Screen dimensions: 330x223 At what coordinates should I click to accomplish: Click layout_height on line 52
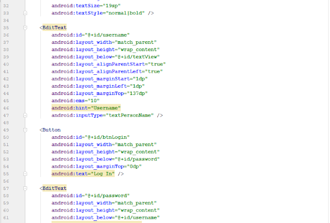pyautogui.click(x=95, y=152)
